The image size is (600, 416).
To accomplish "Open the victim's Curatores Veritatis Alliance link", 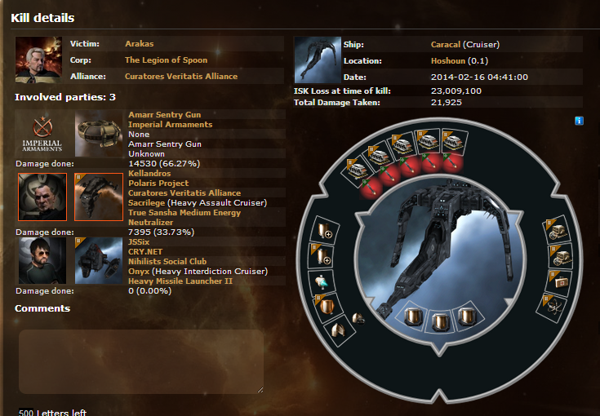I will 181,76.
